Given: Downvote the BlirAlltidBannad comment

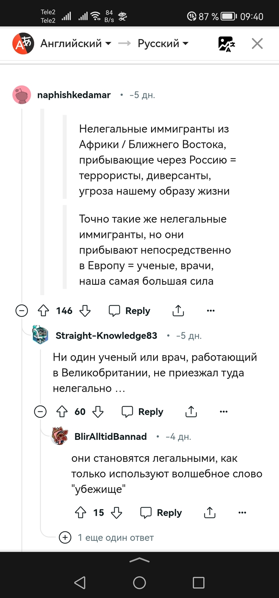Looking at the screenshot, I should tap(116, 513).
